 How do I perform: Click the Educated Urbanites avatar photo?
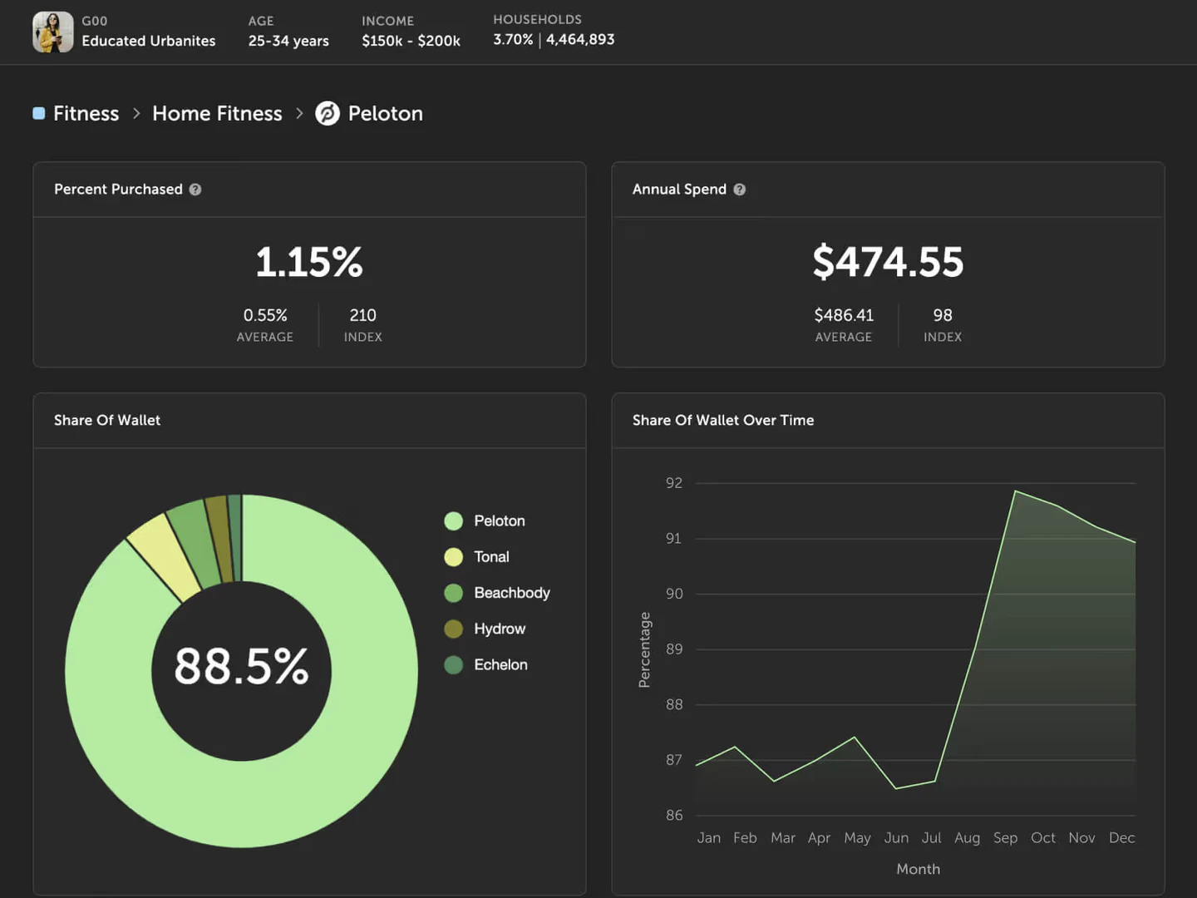pos(52,32)
